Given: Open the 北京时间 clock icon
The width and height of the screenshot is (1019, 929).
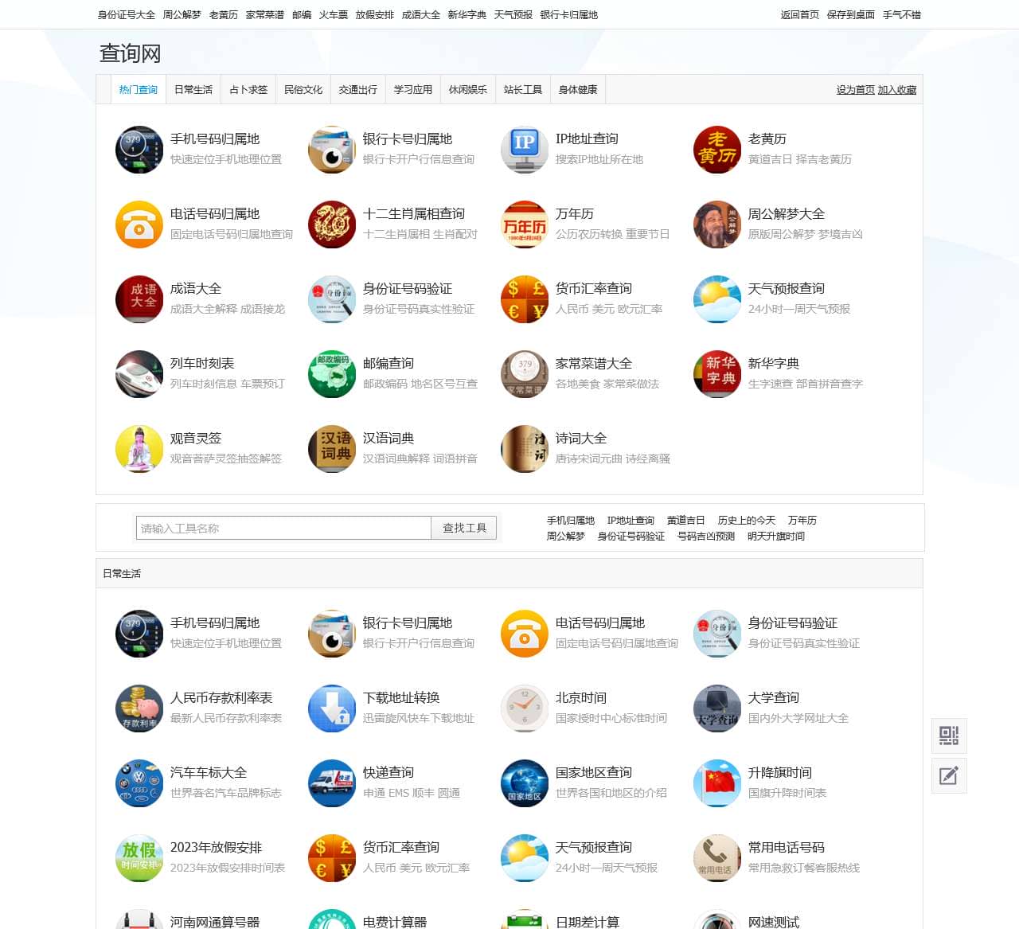Looking at the screenshot, I should [525, 708].
